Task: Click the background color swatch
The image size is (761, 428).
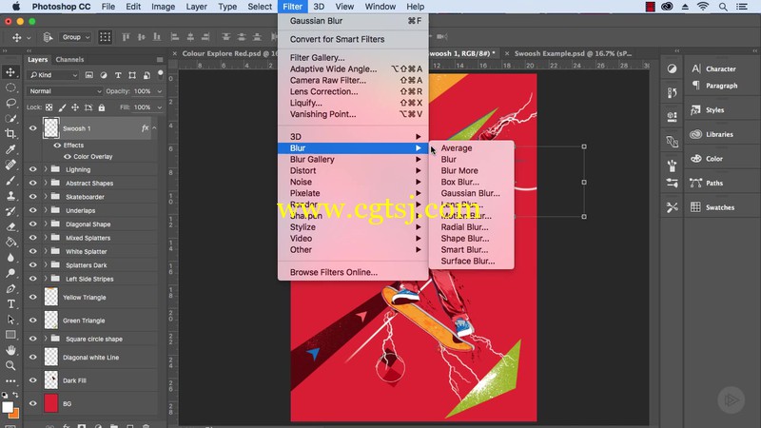Action: tap(15, 414)
